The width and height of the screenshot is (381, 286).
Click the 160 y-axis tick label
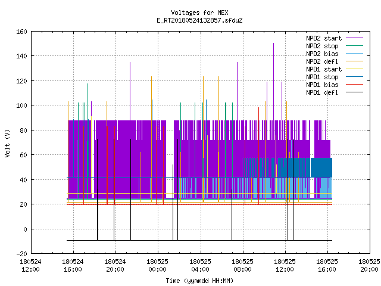pos(21,32)
